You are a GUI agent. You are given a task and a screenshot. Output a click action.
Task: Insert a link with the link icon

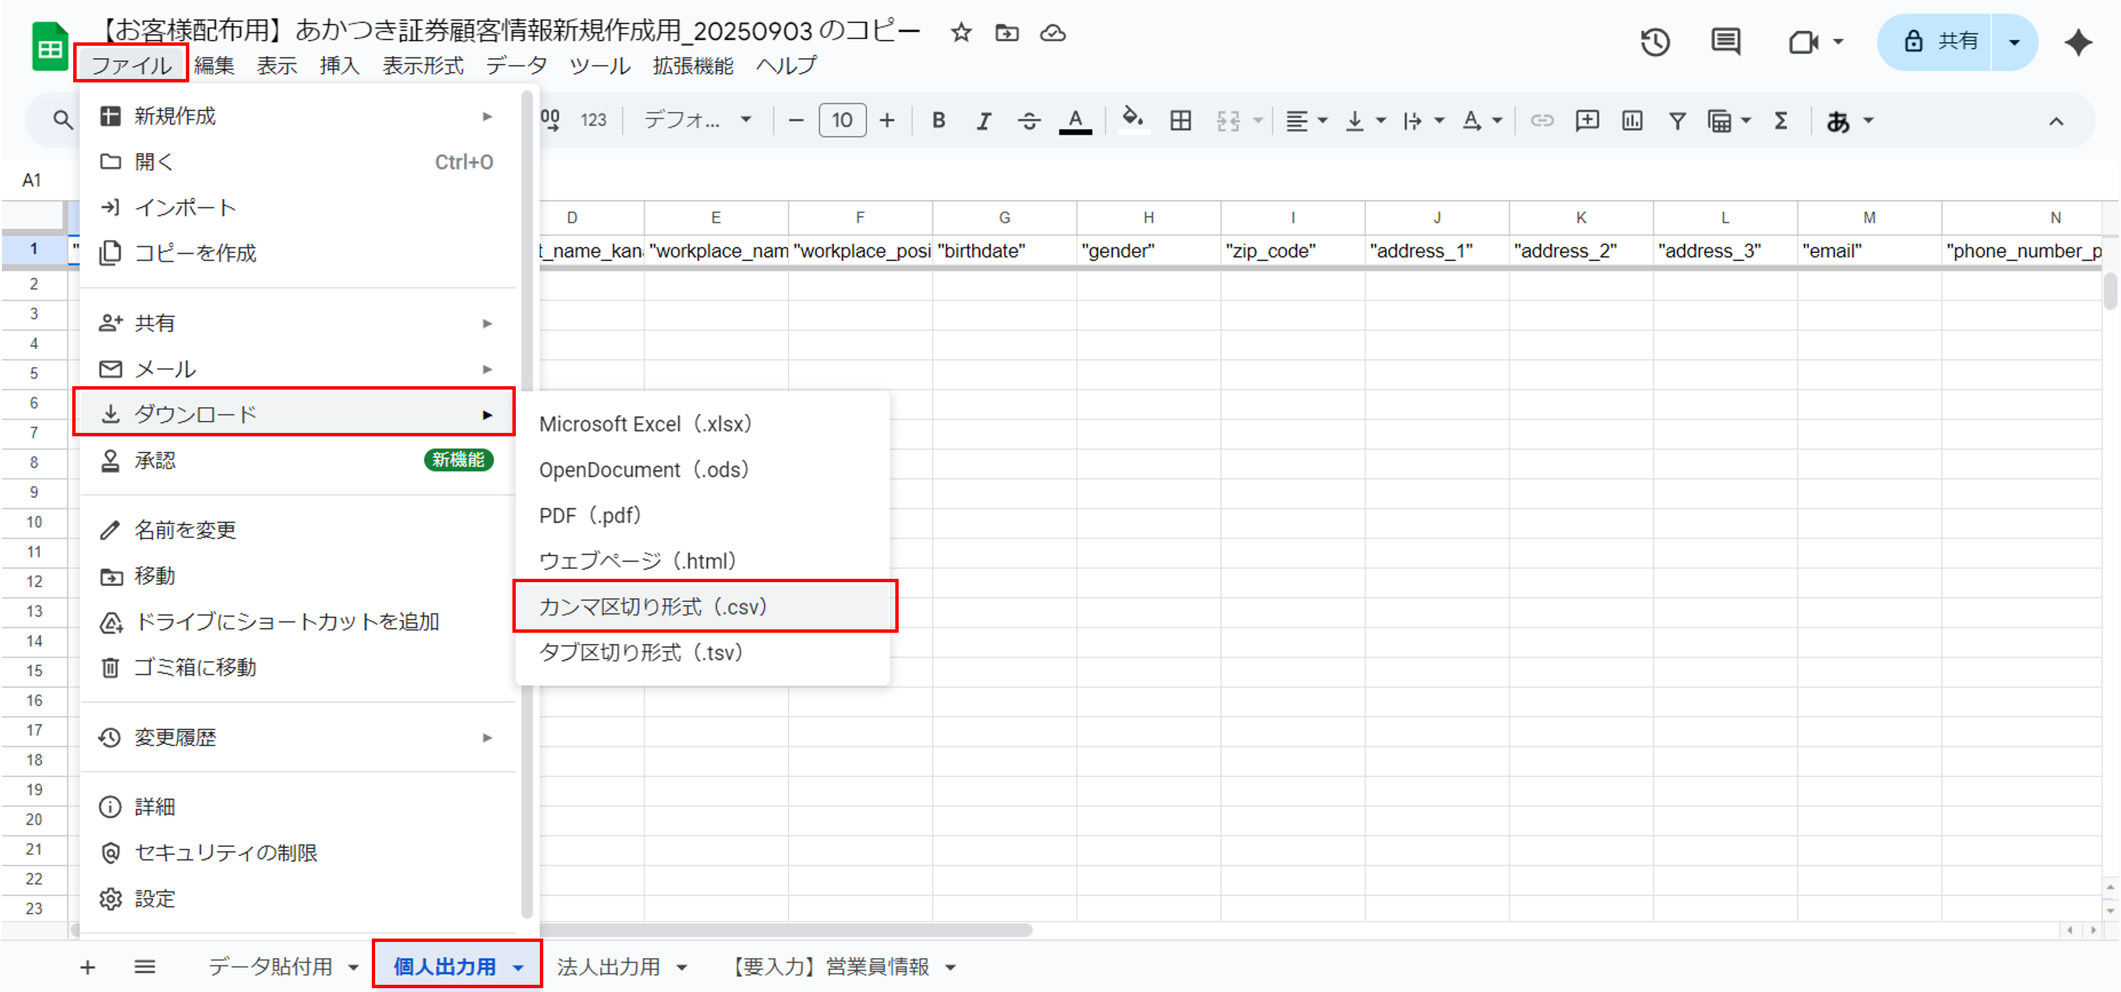(x=1542, y=120)
